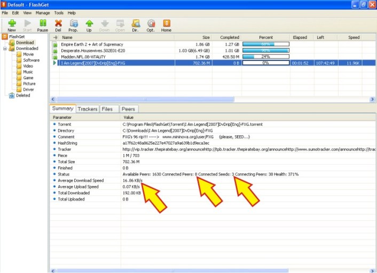Image resolution: width=377 pixels, height=273 pixels.
Task: Sort downloads by the Percent column header
Action: click(x=266, y=37)
